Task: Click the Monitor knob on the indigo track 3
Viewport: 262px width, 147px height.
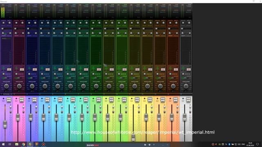Action: coord(29,74)
